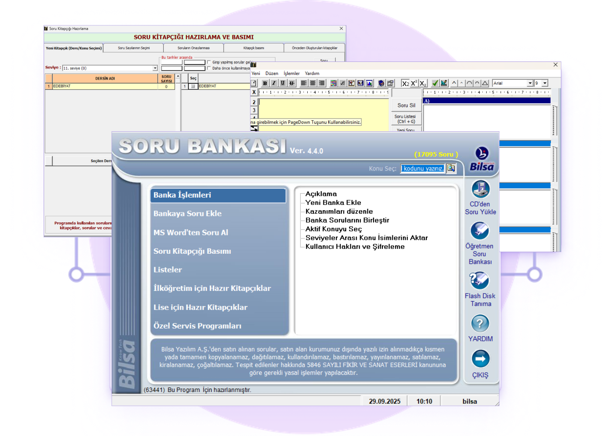This screenshot has height=436, width=611.
Task: Open the font size dropdown
Action: pos(545,83)
